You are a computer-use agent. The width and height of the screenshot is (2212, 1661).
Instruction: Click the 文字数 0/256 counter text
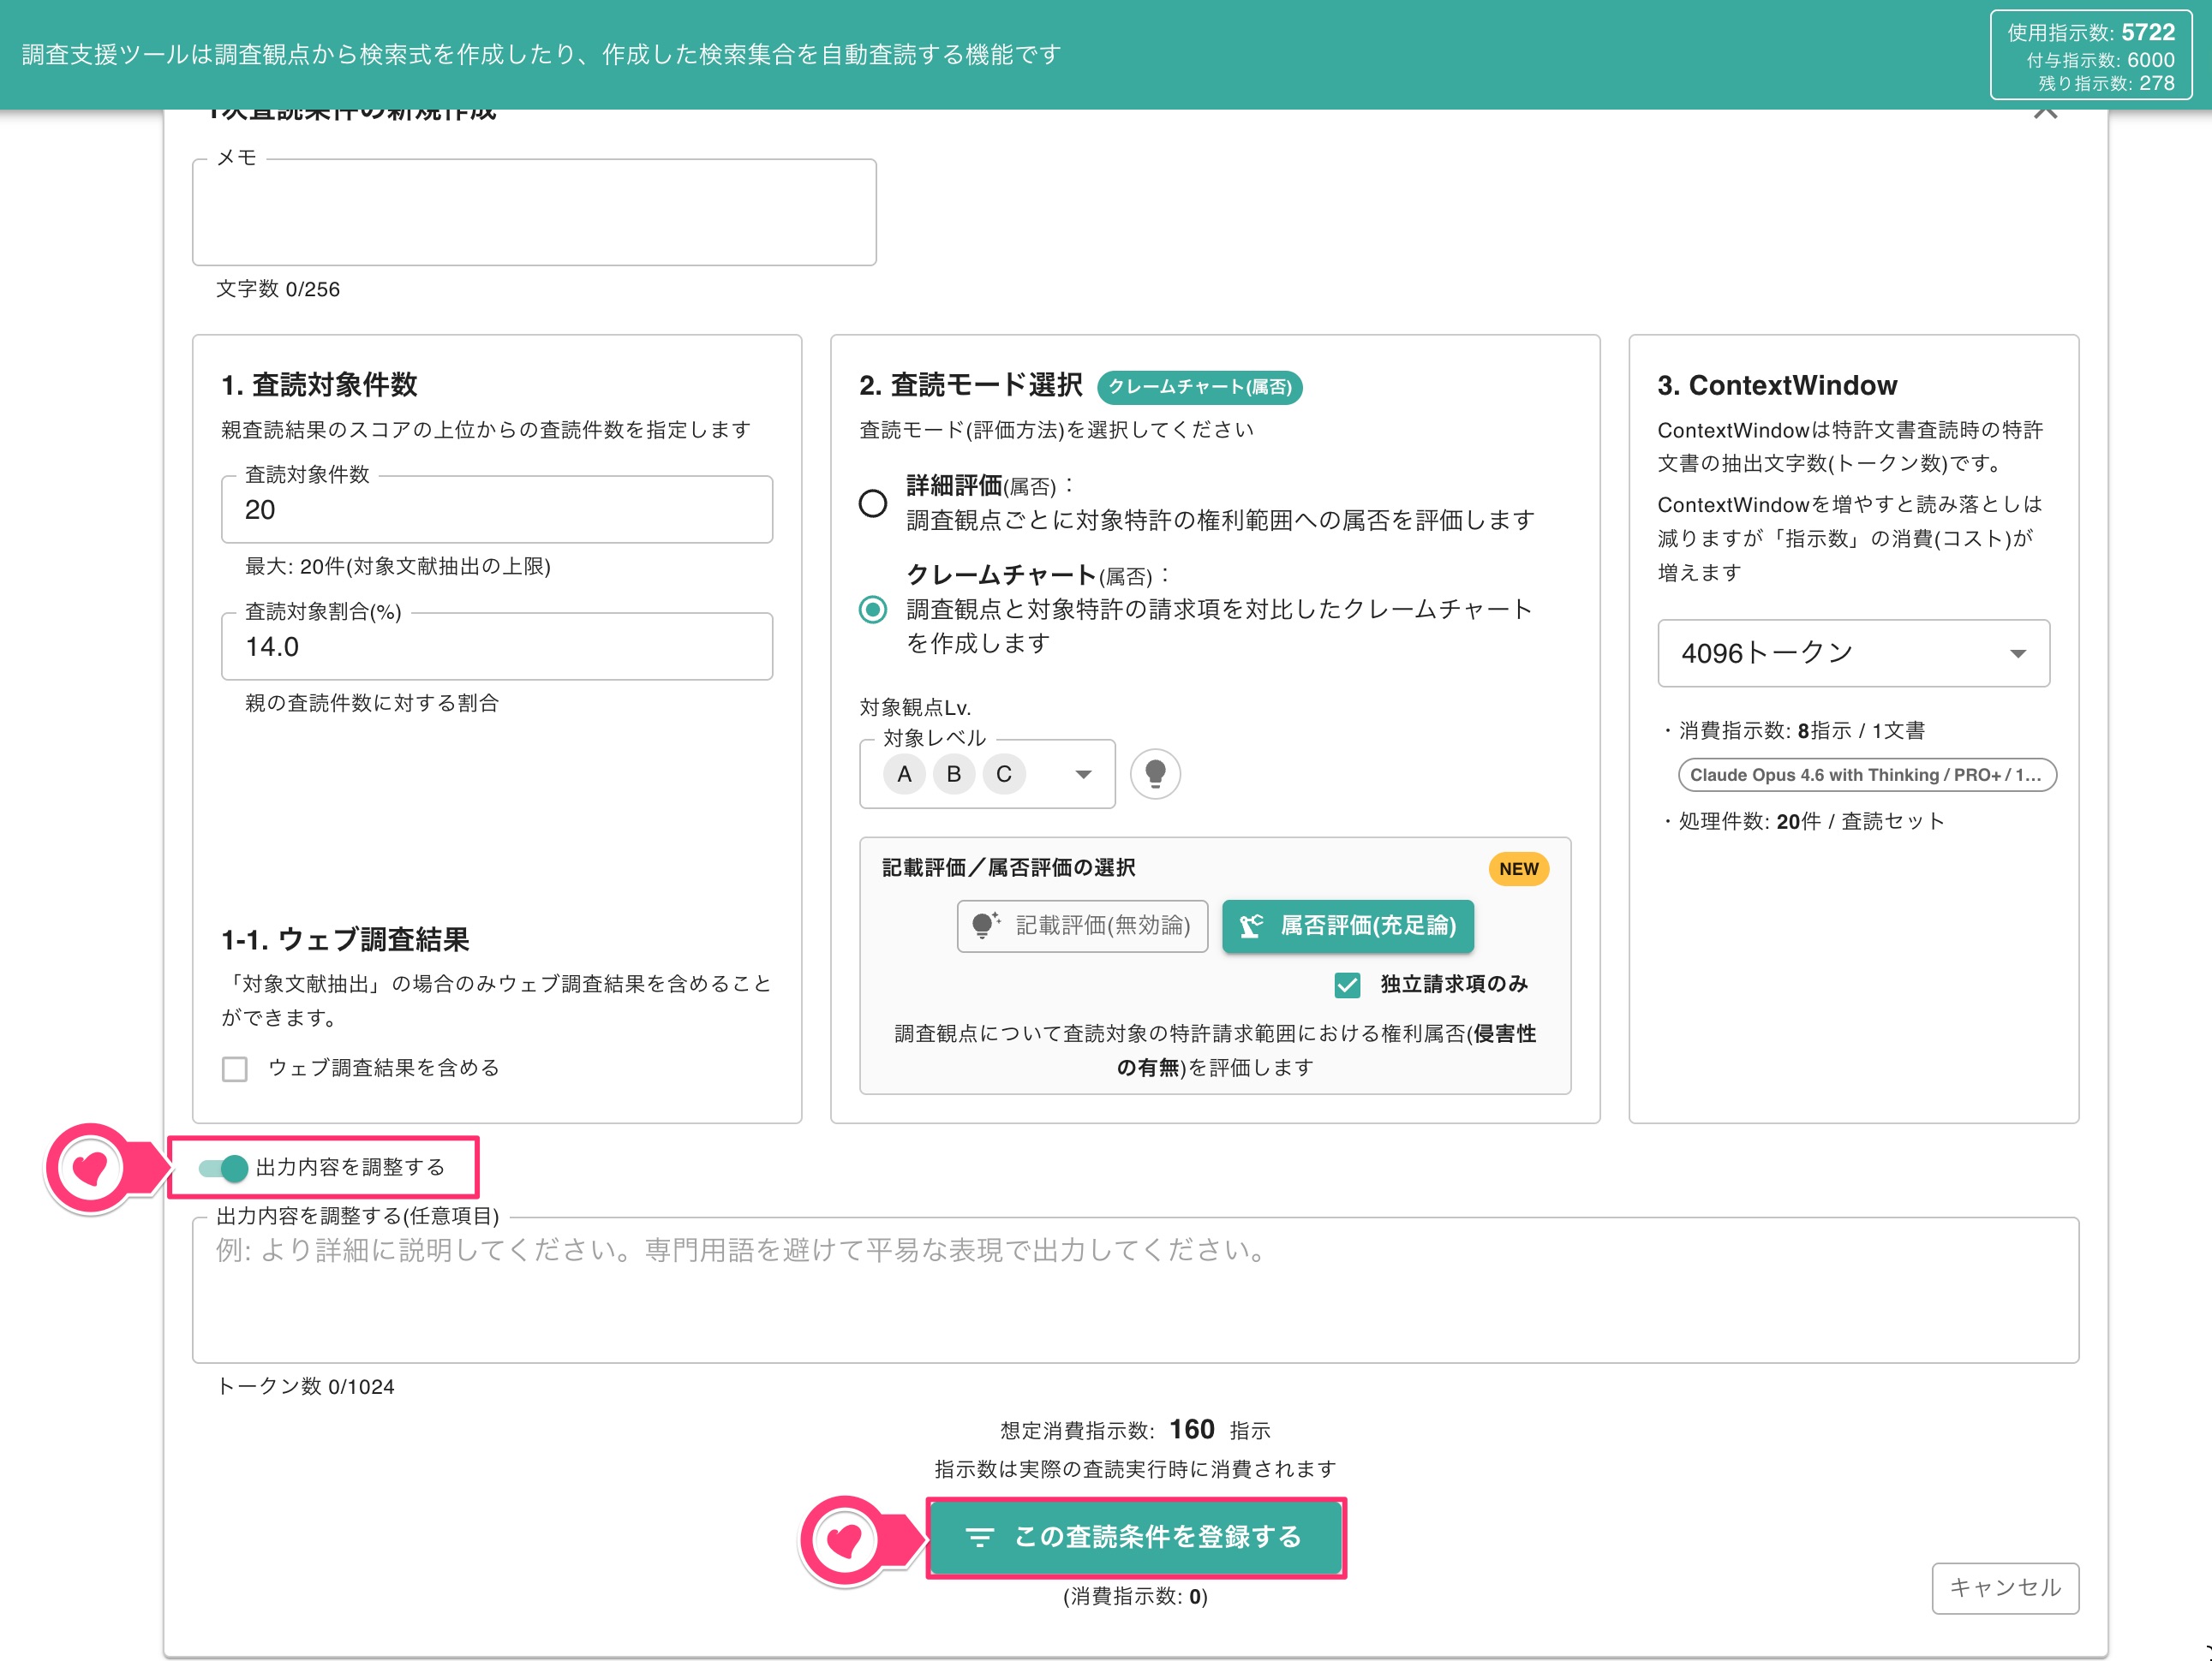[278, 289]
